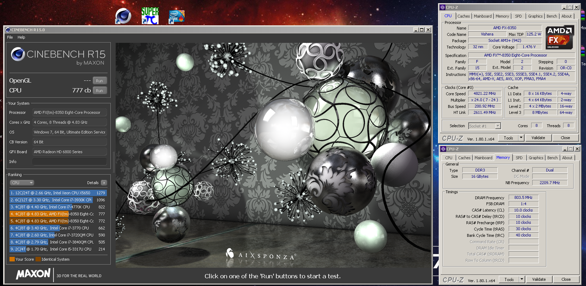This screenshot has width=586, height=286.
Task: Switch to Caches tab in top CPU-Z
Action: coord(463,16)
